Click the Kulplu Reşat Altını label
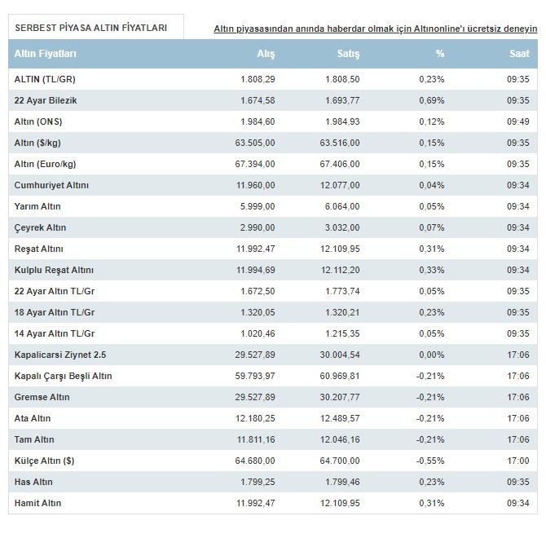Viewport: 546px width, 538px height. coord(54,270)
